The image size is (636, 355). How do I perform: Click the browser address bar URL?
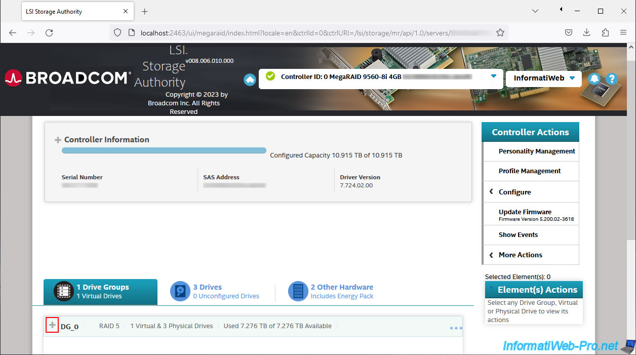pos(295,32)
